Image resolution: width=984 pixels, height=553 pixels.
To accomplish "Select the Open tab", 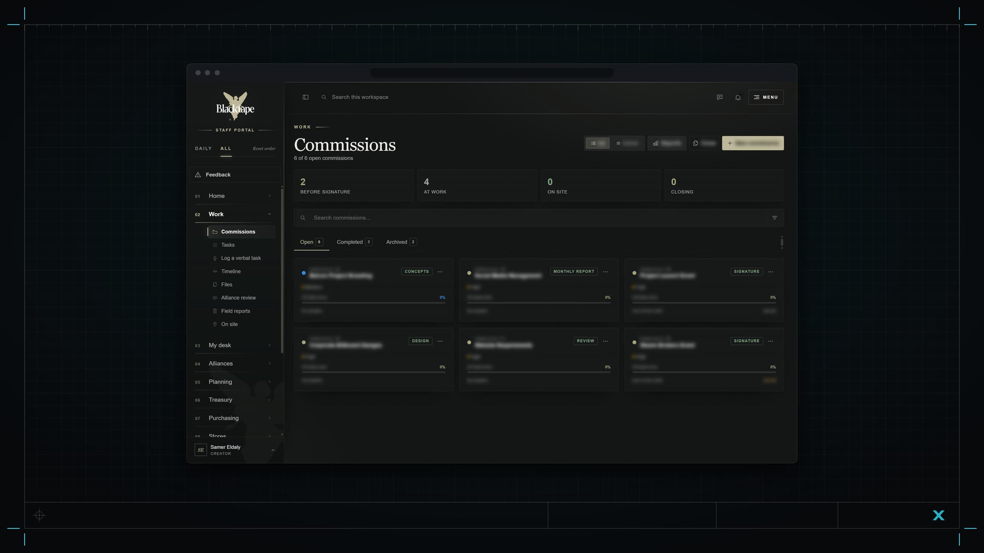I will point(311,242).
